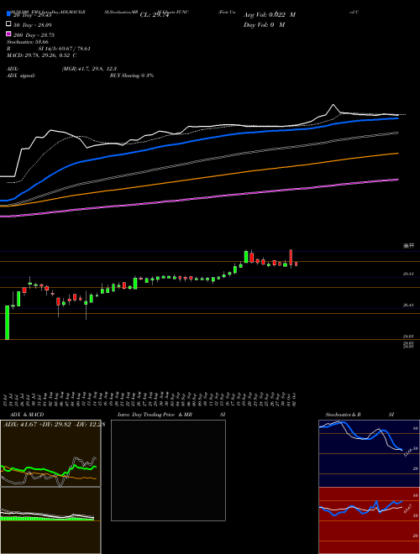The width and height of the screenshot is (420, 554).
Task: Click the 'Stochastics & R' panel title
Action: pyautogui.click(x=343, y=415)
